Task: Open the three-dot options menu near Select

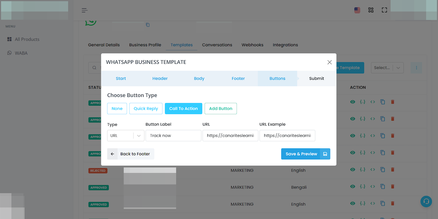Action: coord(416,67)
